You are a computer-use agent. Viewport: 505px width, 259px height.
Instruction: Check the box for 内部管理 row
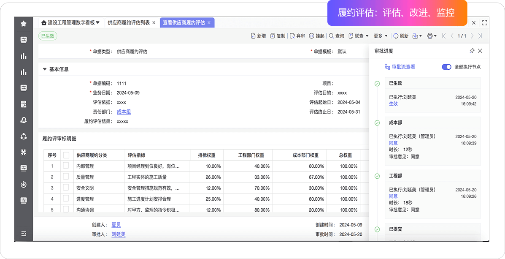click(x=66, y=166)
